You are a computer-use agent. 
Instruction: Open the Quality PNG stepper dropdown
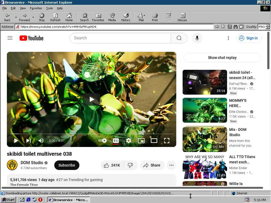pos(268,27)
